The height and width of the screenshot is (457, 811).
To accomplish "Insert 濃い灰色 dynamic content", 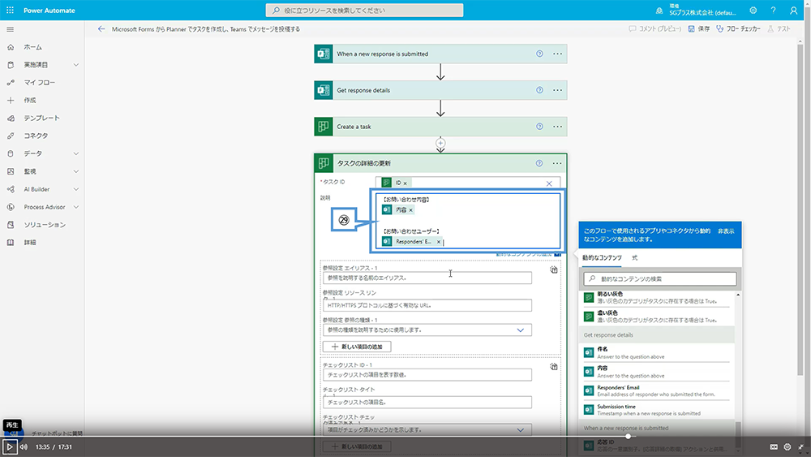I will click(658, 317).
